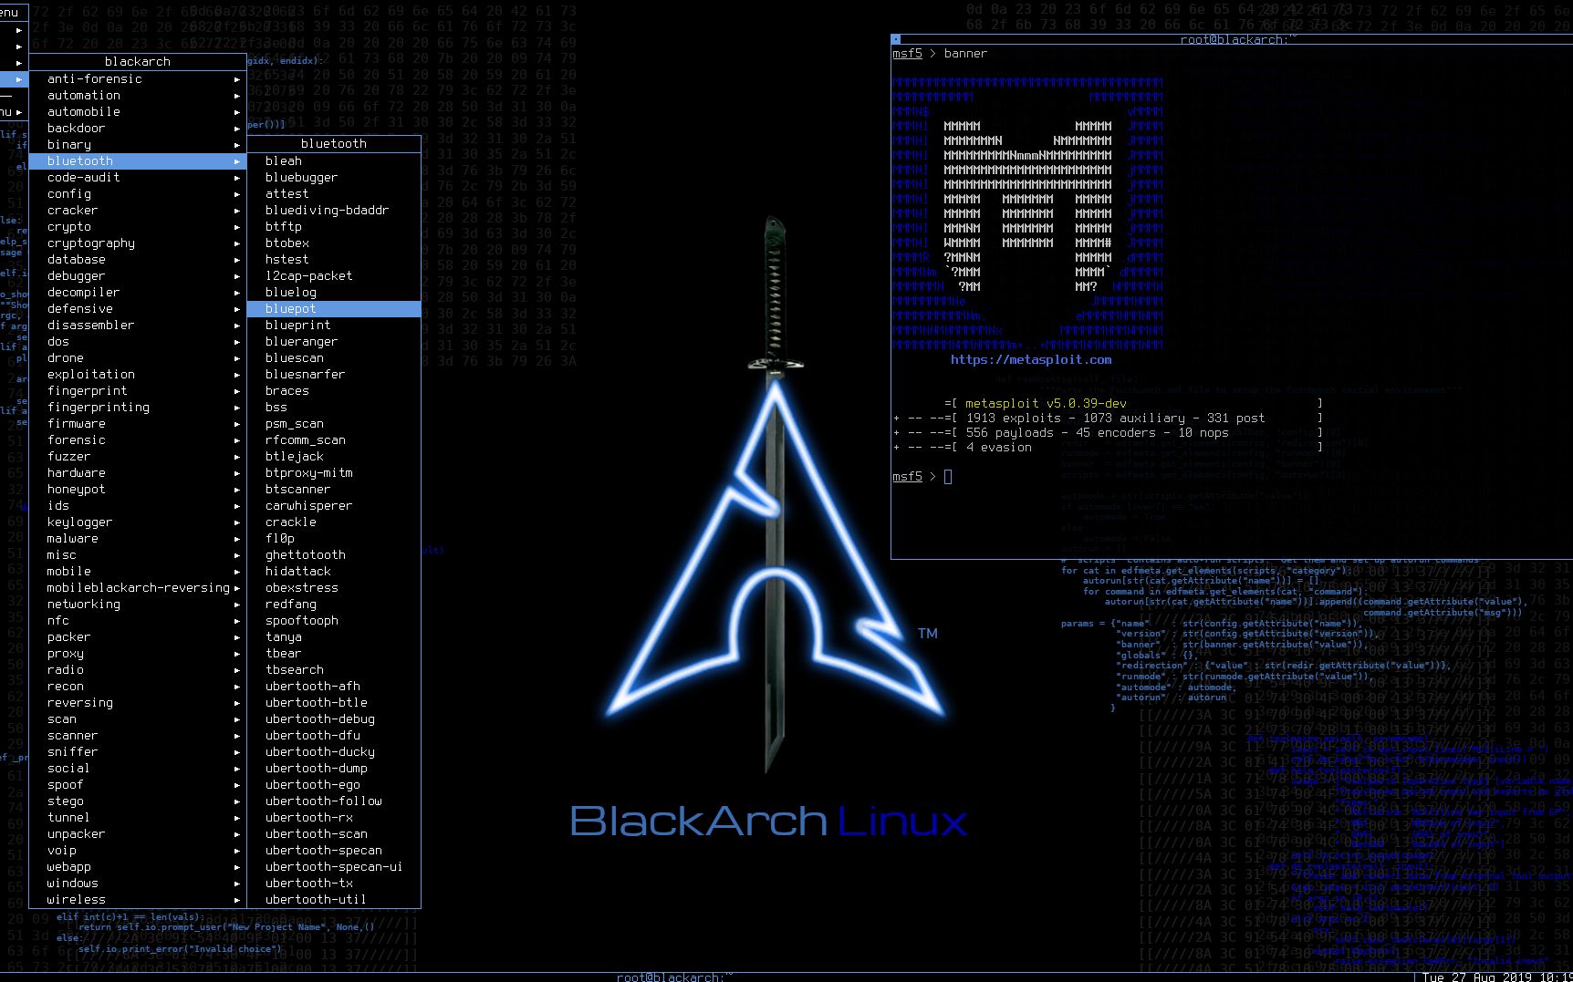Launch blueranger from the bluetooth list

(x=301, y=341)
